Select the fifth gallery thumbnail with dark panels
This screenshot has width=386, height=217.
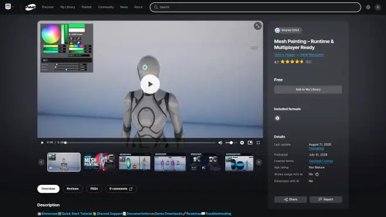tap(205, 162)
